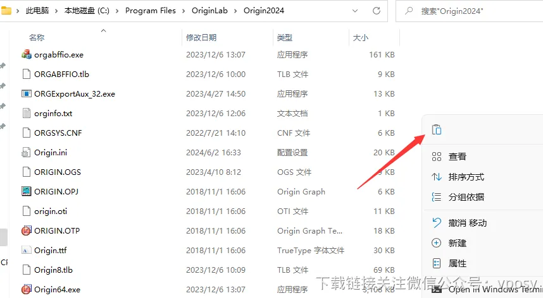The image size is (543, 298).
Task: Go to 本地磁盘 (C:) in breadcrumb
Action: (87, 11)
